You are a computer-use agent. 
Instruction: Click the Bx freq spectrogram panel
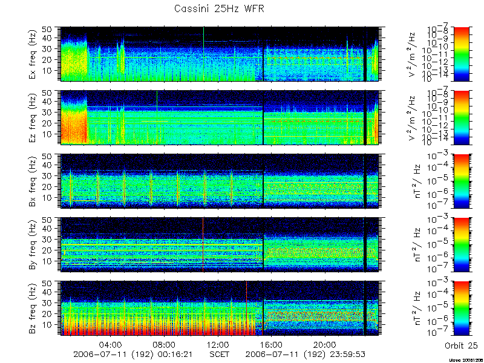[x=220, y=181]
